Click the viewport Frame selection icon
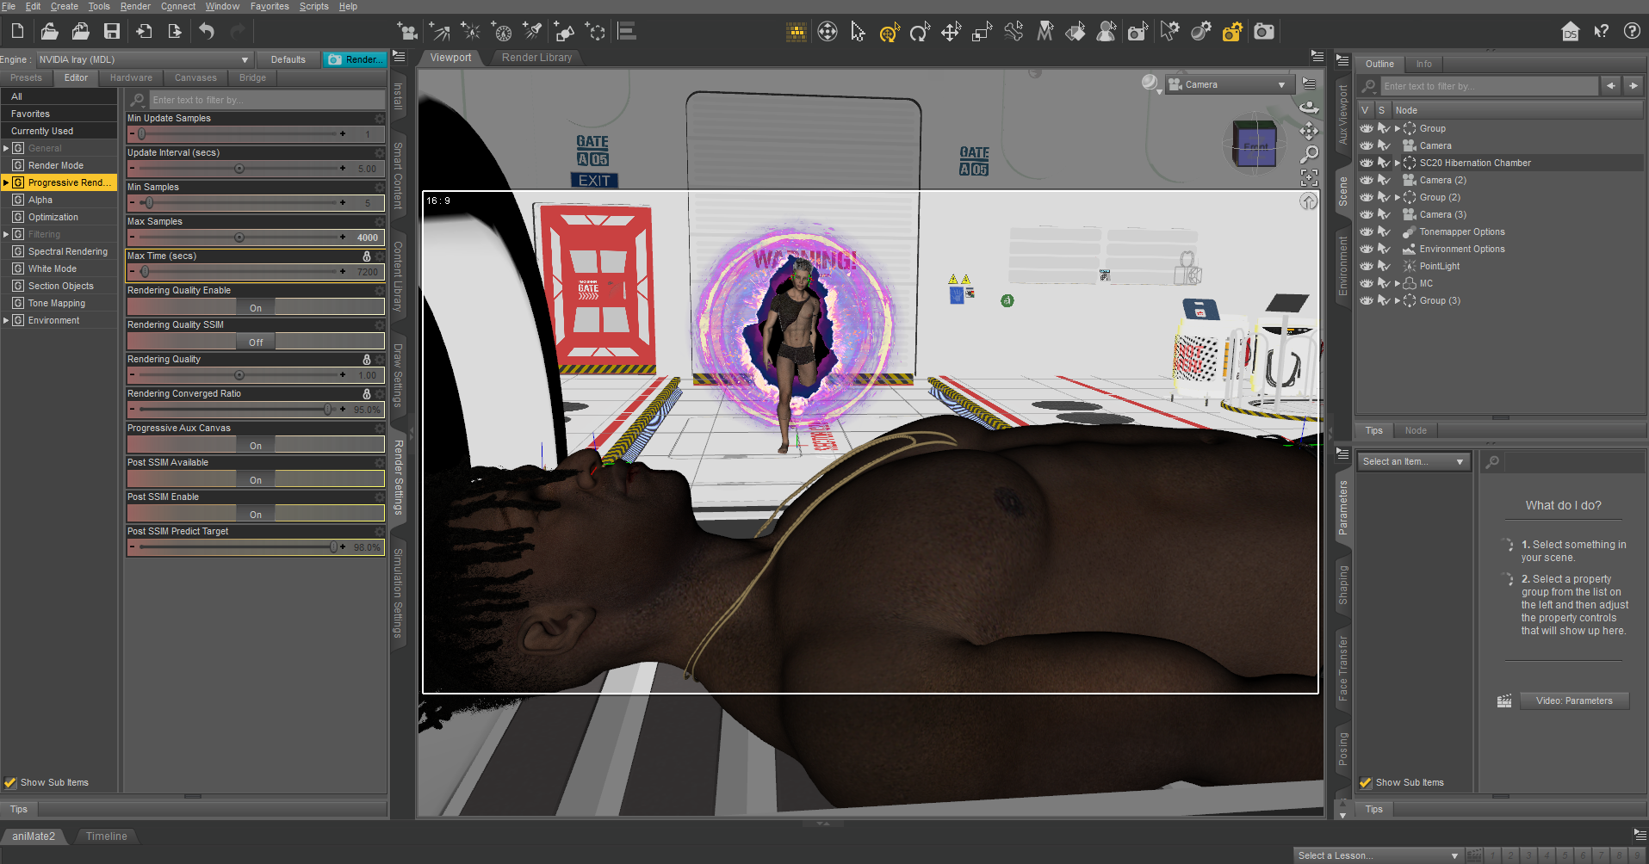Screen dimensions: 1649x864 click(1309, 177)
